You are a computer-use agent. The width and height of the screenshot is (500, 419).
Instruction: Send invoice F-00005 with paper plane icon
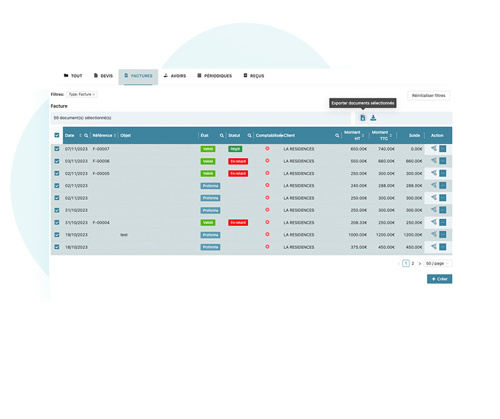pos(434,172)
